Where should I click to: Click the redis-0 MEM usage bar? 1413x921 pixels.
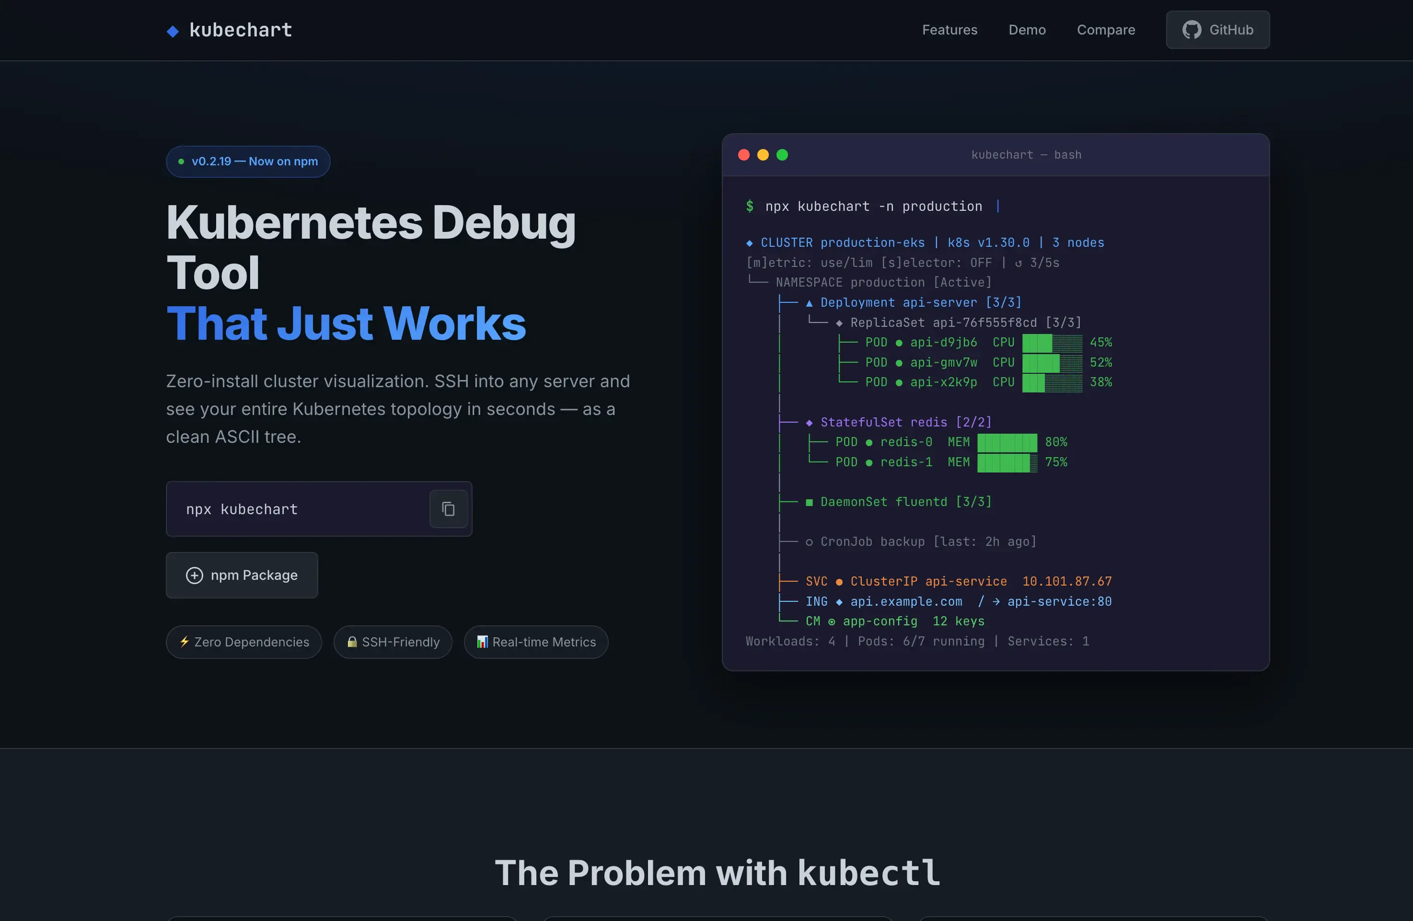pos(1007,442)
